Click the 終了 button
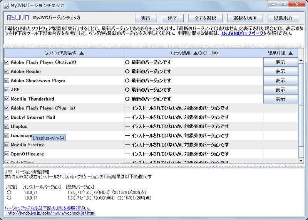 (x=172, y=18)
